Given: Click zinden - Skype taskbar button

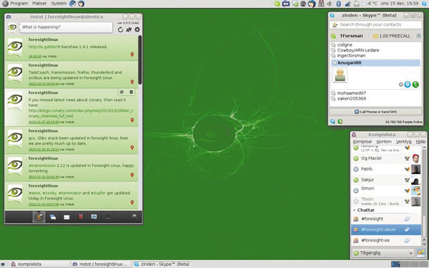Looking at the screenshot, I should click(163, 264).
